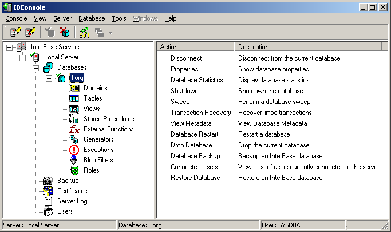The image size is (391, 232).
Task: Select the Torg database label
Action: 77,78
